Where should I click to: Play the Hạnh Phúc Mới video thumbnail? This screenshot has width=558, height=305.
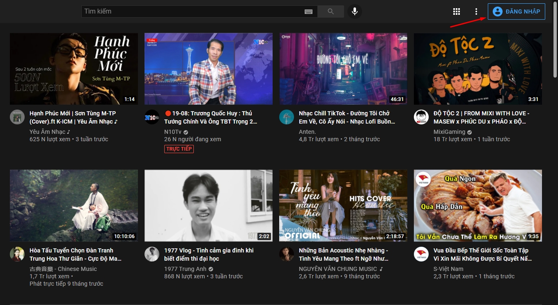tap(74, 69)
